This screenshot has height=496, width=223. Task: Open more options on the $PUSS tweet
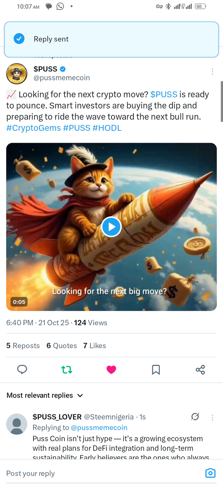[x=212, y=71]
